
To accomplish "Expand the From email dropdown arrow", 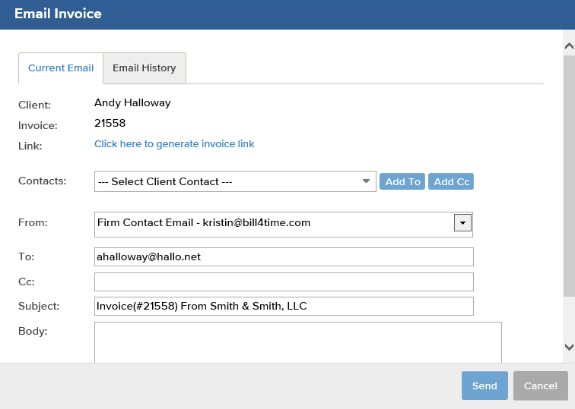I will [462, 223].
